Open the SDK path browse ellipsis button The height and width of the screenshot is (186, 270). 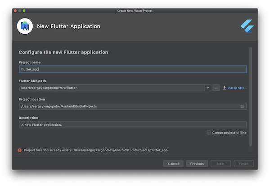(216, 88)
